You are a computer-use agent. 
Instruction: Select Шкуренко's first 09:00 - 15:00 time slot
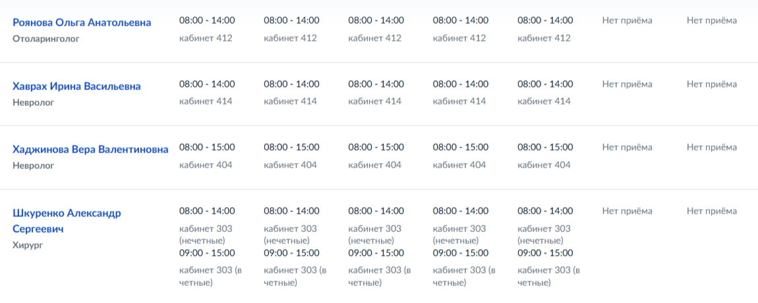(207, 253)
